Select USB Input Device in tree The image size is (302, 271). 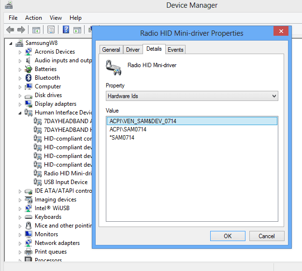click(x=65, y=182)
